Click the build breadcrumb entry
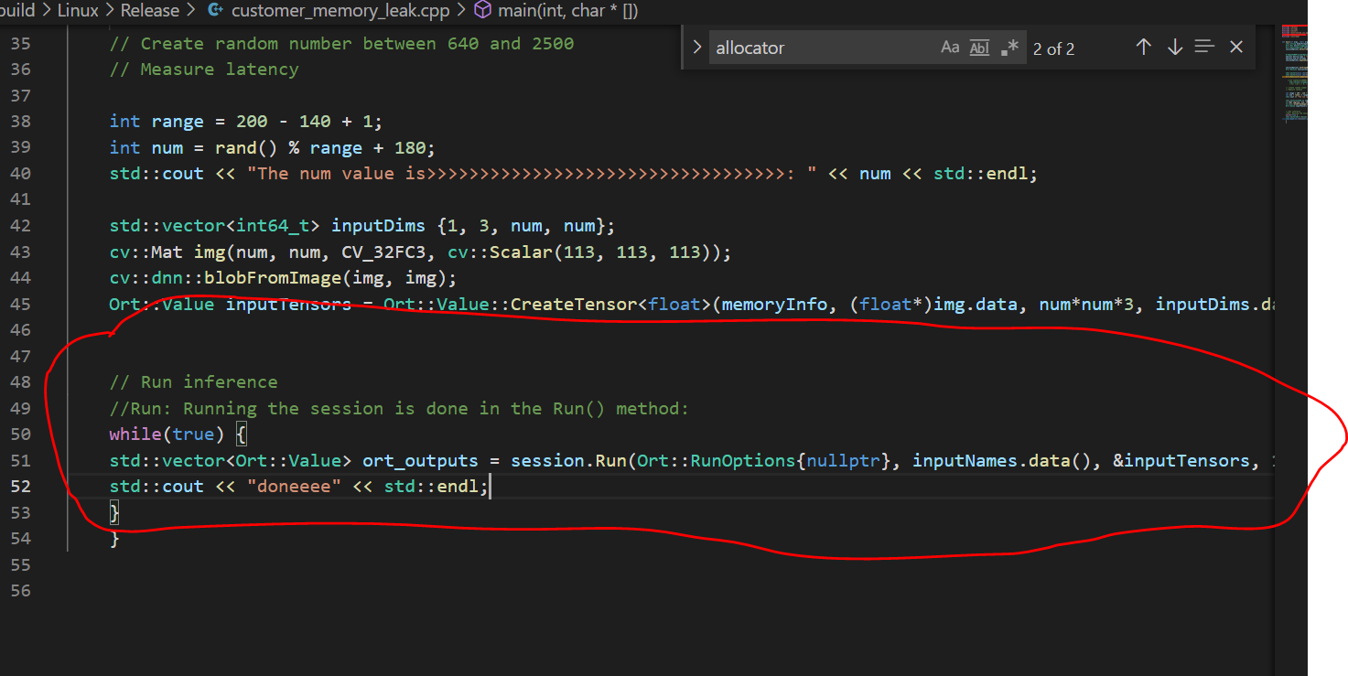Image resolution: width=1348 pixels, height=676 pixels. pyautogui.click(x=16, y=10)
